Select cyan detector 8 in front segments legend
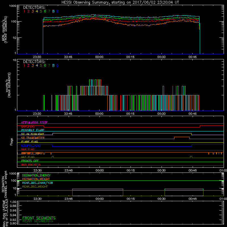 click(x=53, y=11)
